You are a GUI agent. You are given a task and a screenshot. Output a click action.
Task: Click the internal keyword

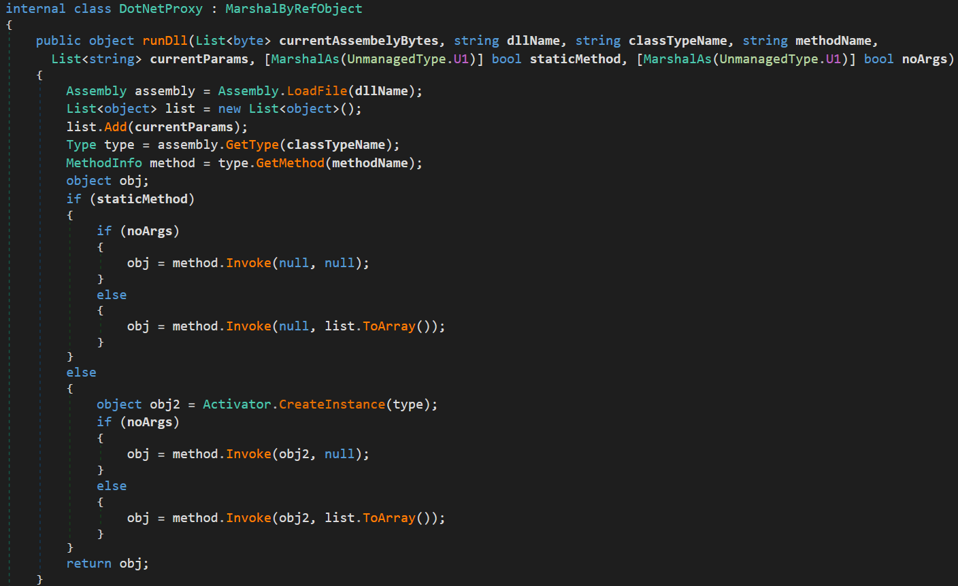35,9
